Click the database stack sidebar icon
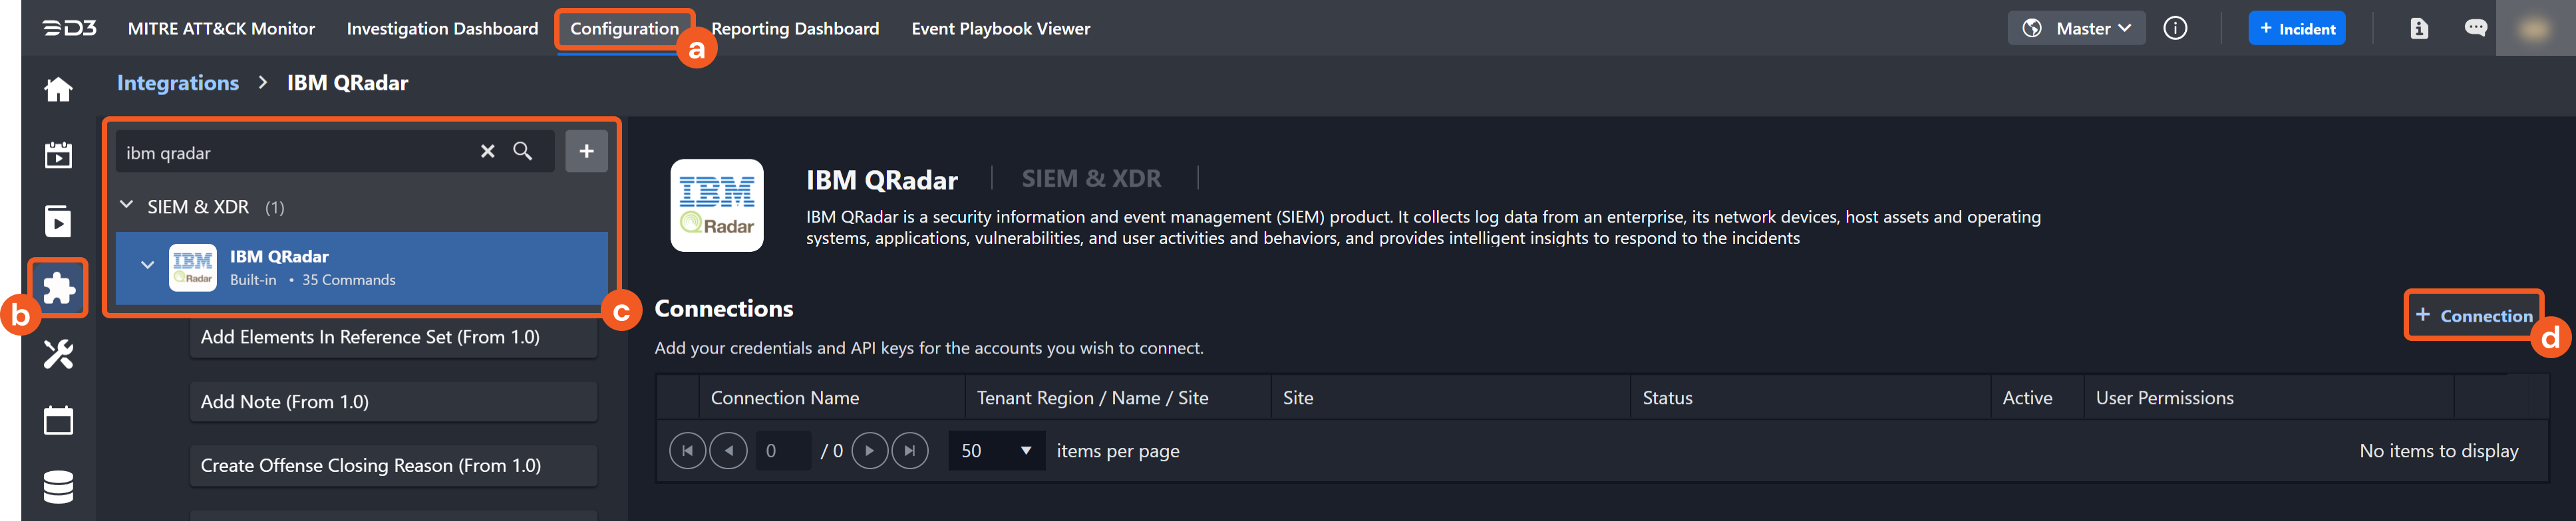Screen dimensions: 2576x521 pos(58,487)
